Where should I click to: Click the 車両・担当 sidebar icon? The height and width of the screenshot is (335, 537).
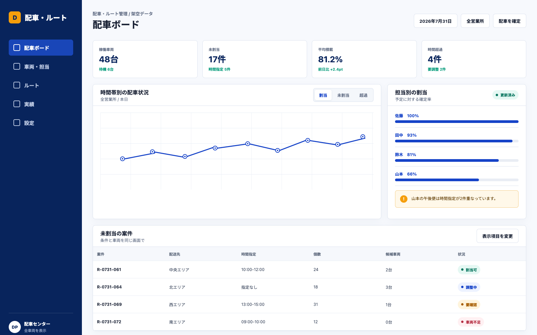pyautogui.click(x=17, y=66)
